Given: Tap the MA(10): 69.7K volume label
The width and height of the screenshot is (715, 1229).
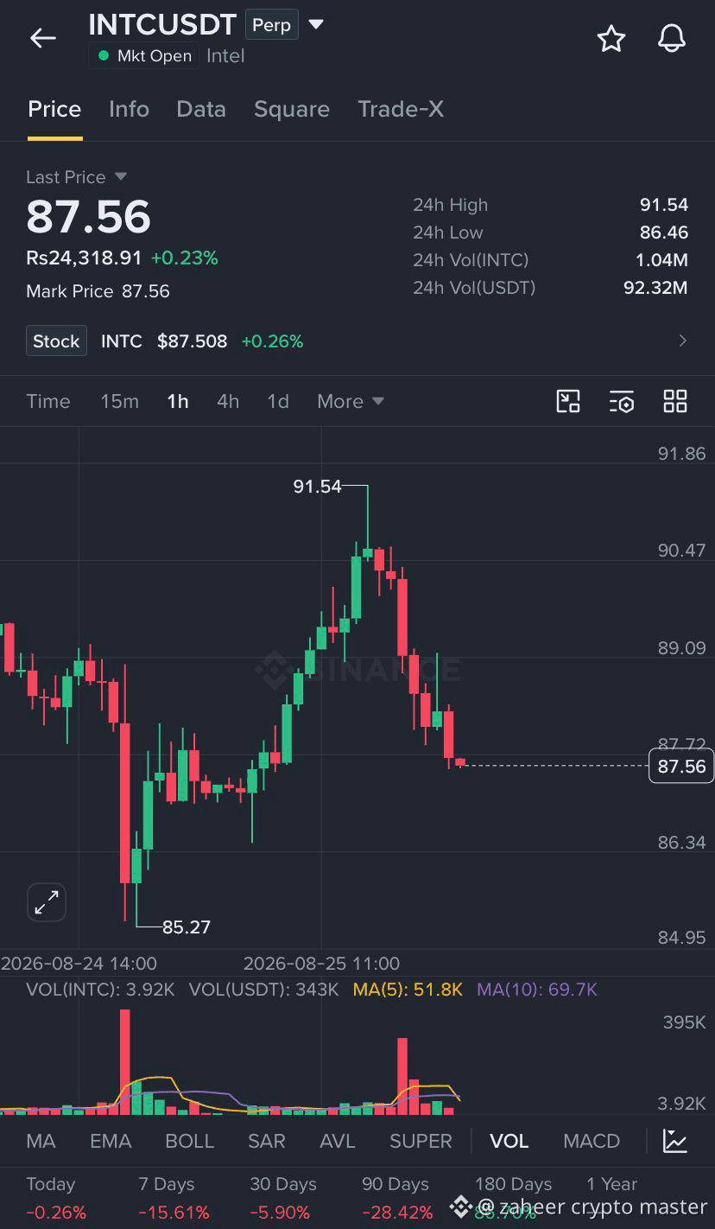Looking at the screenshot, I should (537, 990).
